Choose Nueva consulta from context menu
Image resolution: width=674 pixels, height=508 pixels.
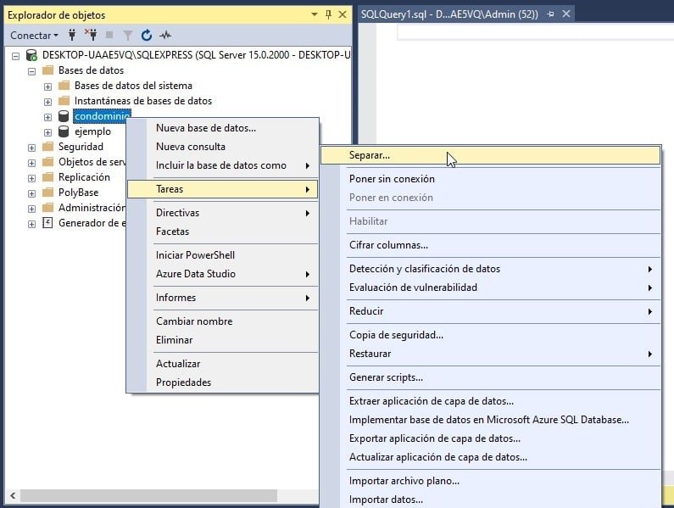tap(223, 146)
